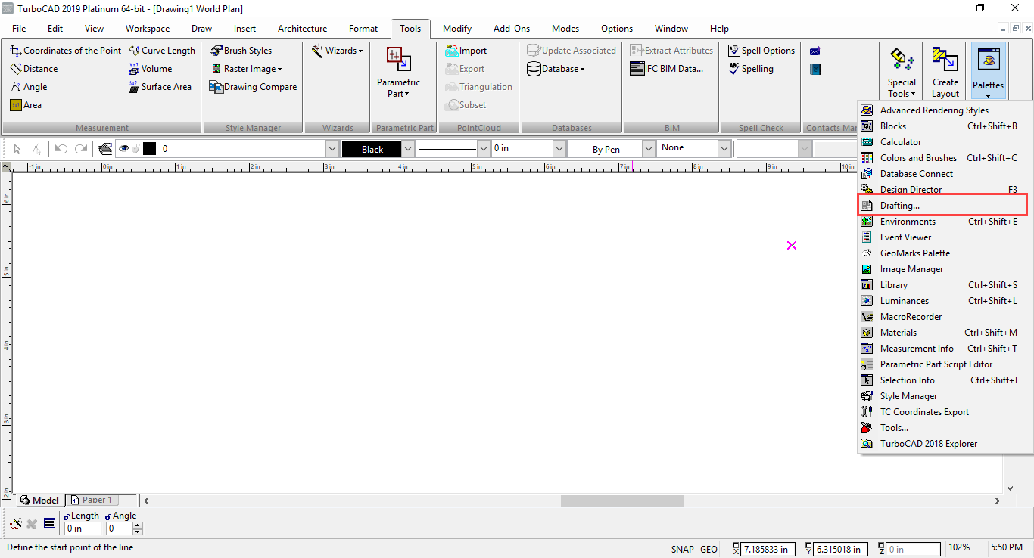Click the pen width input field
The image size is (1034, 558).
pos(521,149)
